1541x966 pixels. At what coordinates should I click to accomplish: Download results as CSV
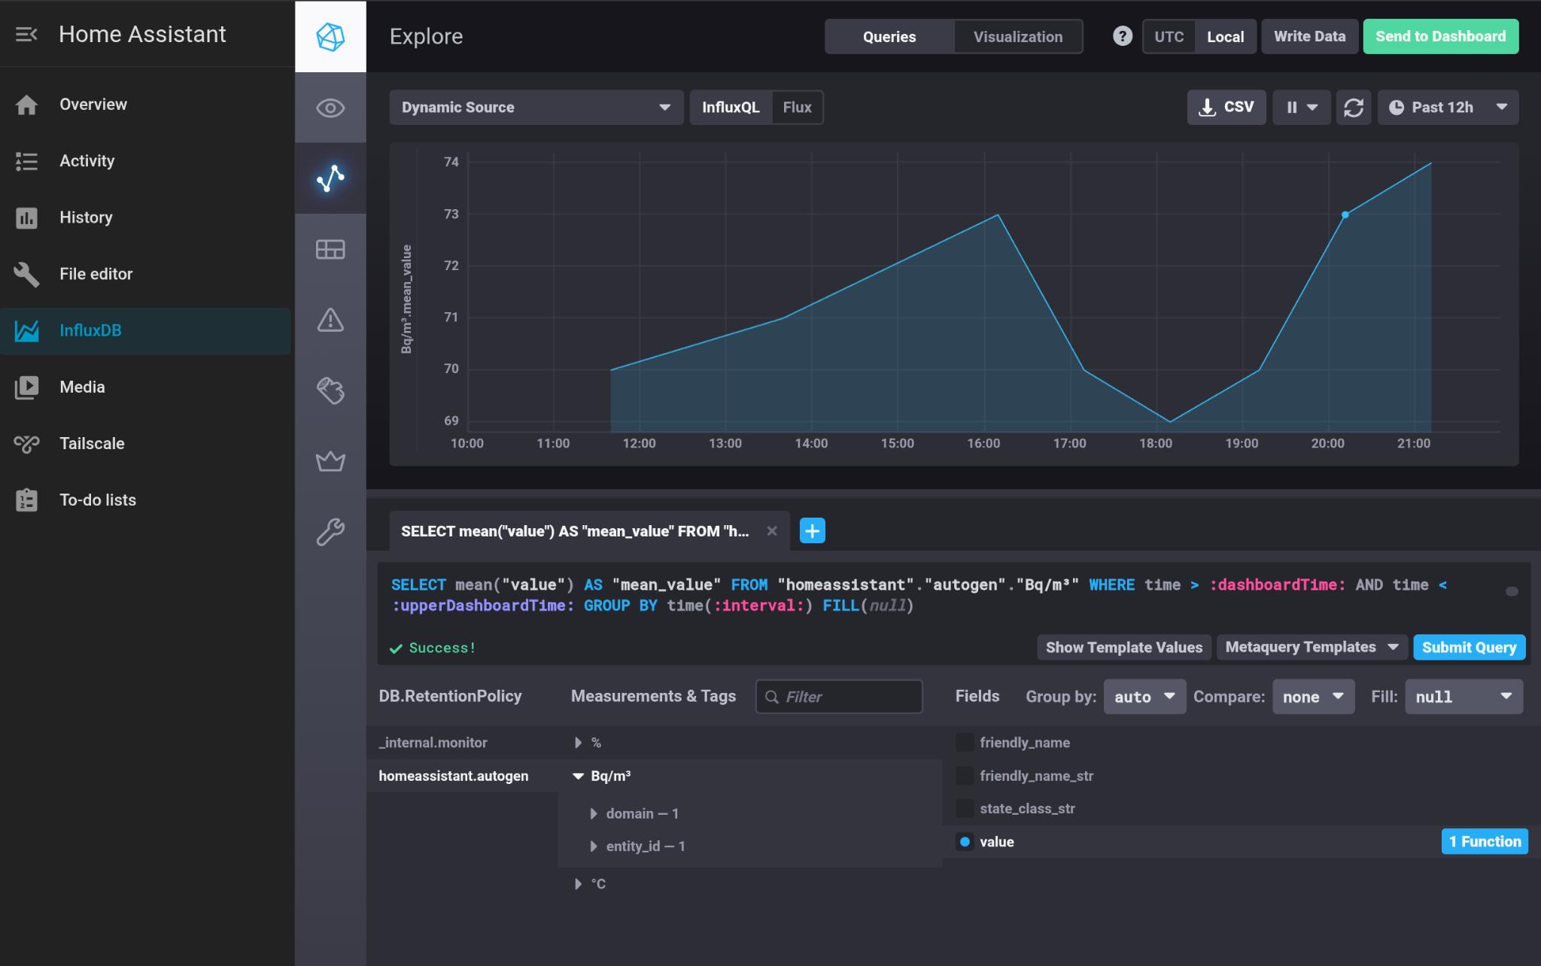click(1226, 108)
